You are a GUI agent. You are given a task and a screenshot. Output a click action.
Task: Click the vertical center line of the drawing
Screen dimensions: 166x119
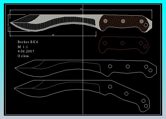click(83, 59)
